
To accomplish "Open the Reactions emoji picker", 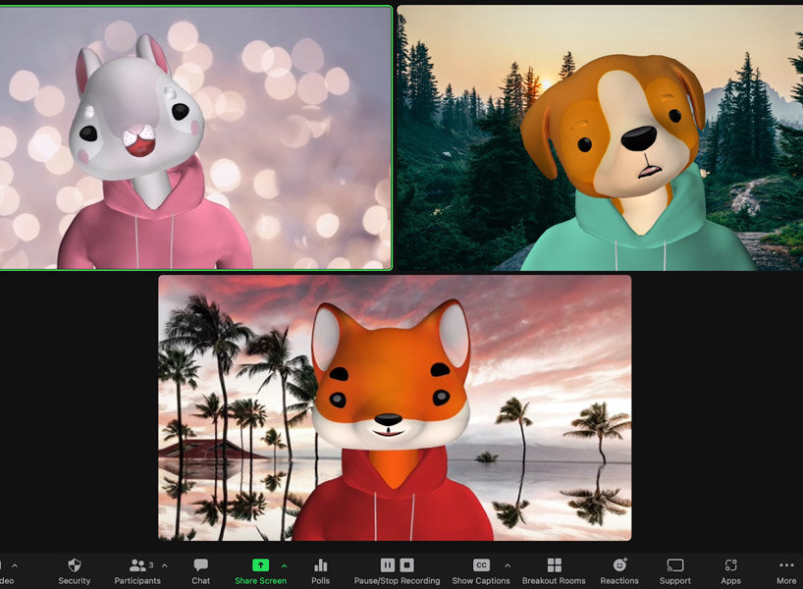I will point(619,565).
